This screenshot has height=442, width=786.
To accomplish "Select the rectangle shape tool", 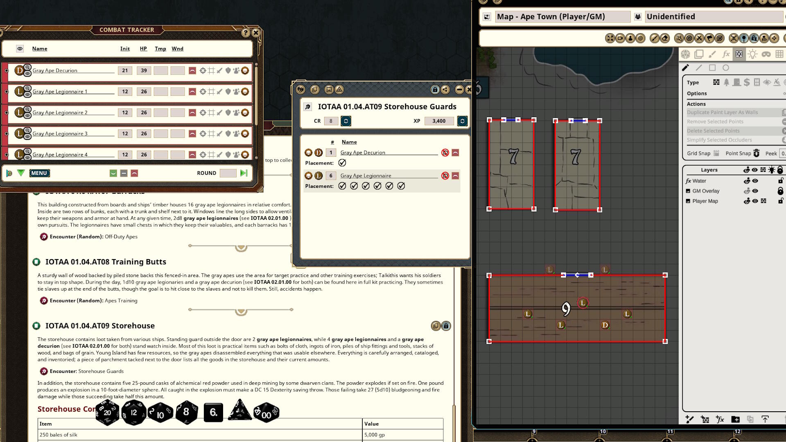I will (712, 68).
